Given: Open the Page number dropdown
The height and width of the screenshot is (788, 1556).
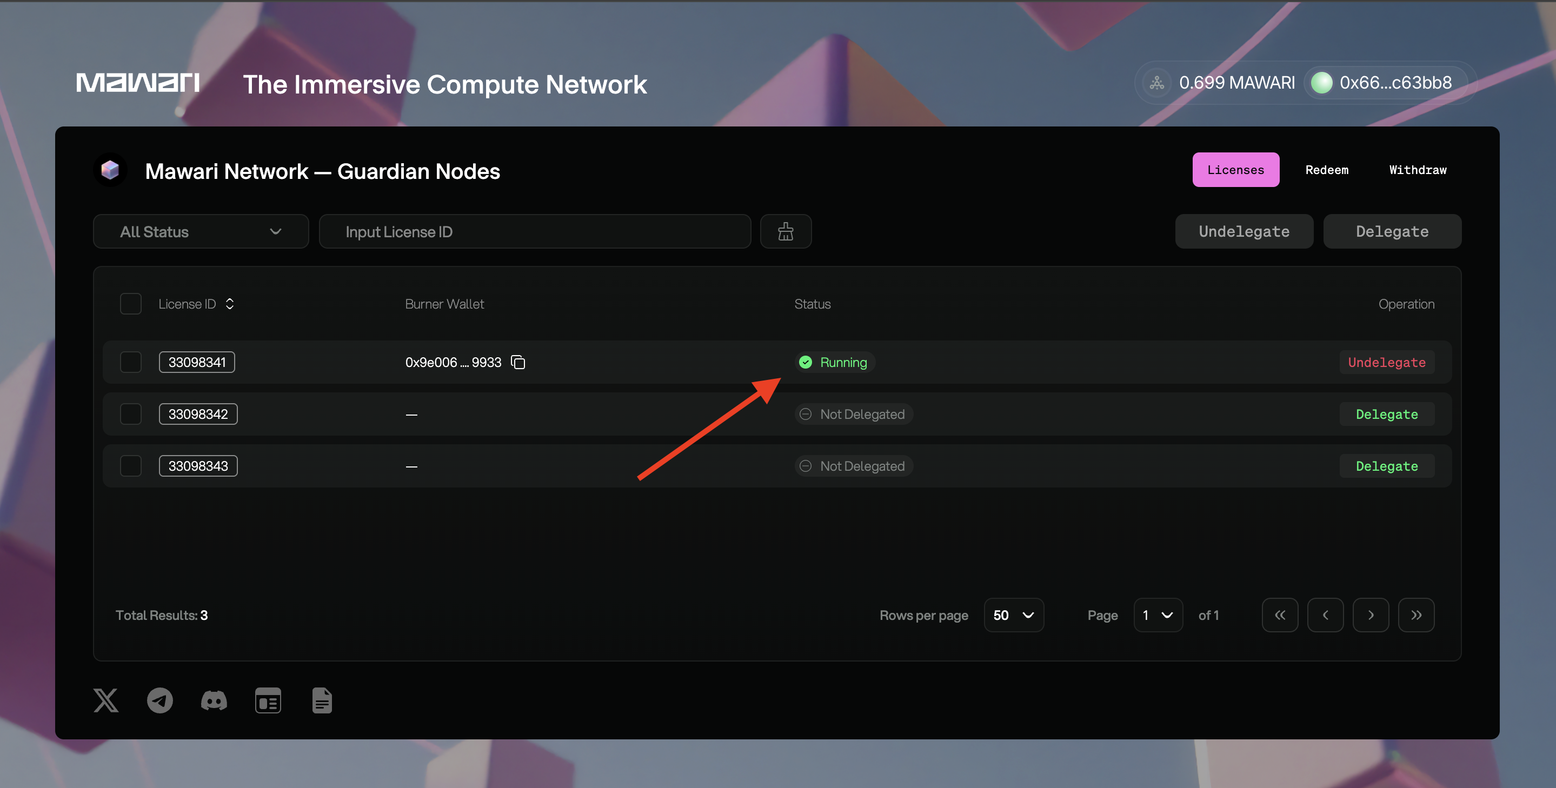Looking at the screenshot, I should (1158, 615).
